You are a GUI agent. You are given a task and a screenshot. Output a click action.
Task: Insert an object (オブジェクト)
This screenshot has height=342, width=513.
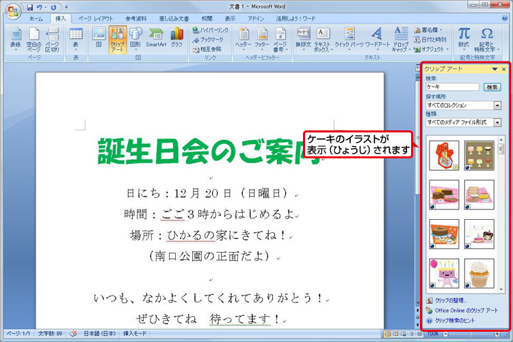[431, 49]
